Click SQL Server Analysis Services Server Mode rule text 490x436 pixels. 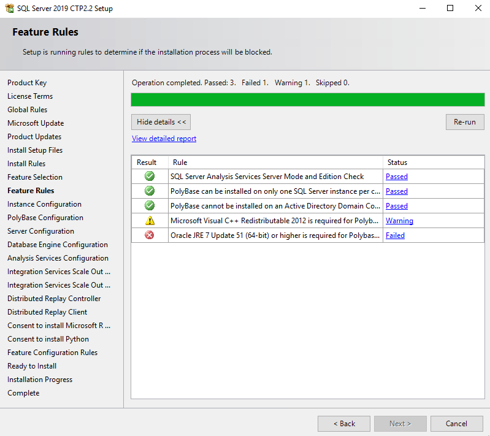tap(267, 177)
